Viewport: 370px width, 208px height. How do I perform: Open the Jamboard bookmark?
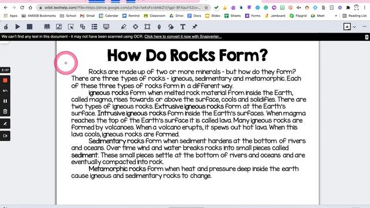tap(275, 16)
